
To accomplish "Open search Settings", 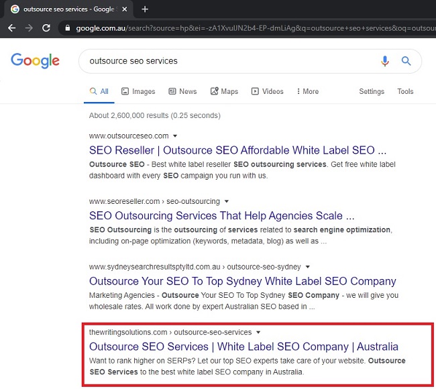I will pos(372,91).
